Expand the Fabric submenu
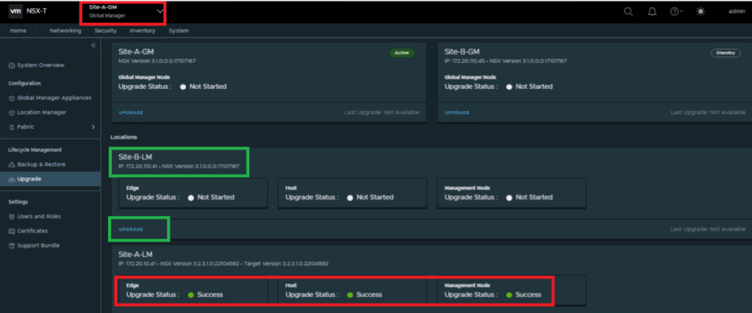Viewport: 752px width, 313px height. coord(93,127)
